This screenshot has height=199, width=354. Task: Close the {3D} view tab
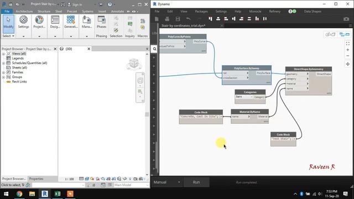tap(88, 49)
